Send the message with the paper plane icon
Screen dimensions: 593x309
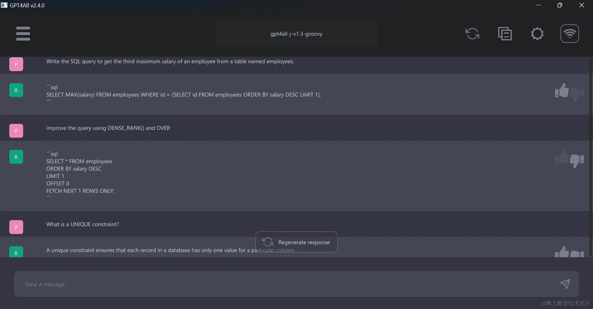coord(565,284)
